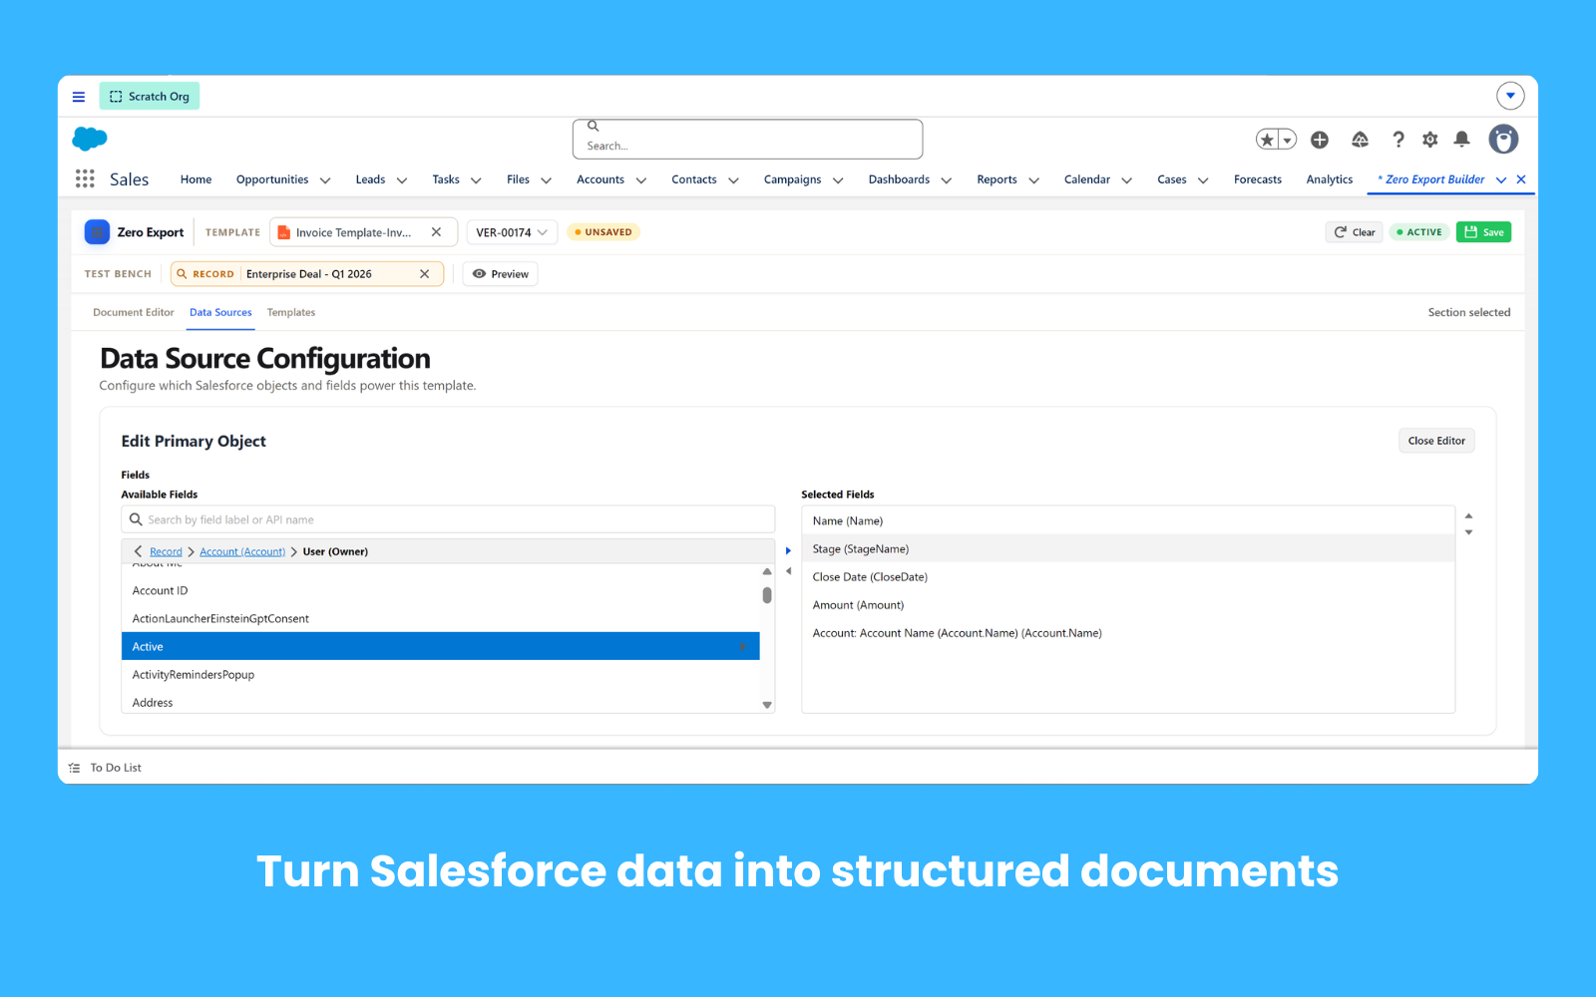This screenshot has width=1596, height=997.
Task: Select Amount (Amount) selected field
Action: [x=1128, y=605]
